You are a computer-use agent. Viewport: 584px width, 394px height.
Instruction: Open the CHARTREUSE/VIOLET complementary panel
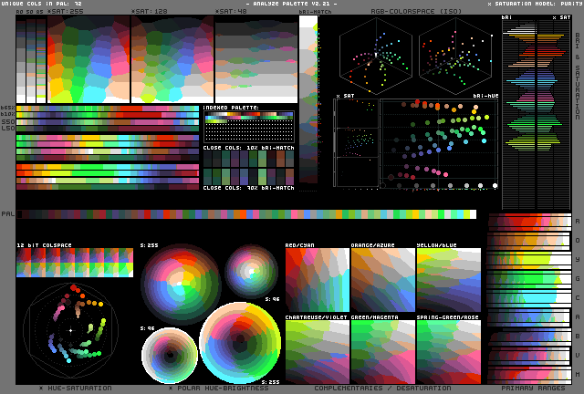318,352
